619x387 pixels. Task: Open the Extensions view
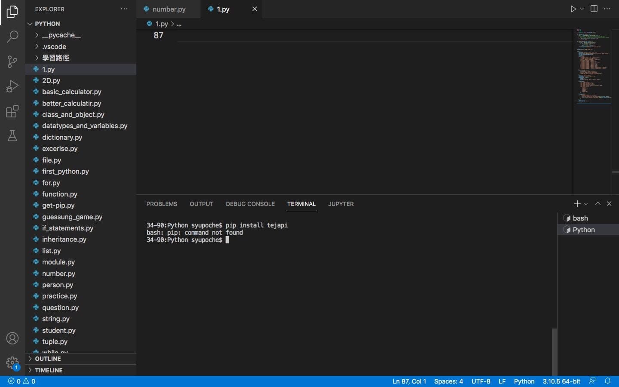12,111
